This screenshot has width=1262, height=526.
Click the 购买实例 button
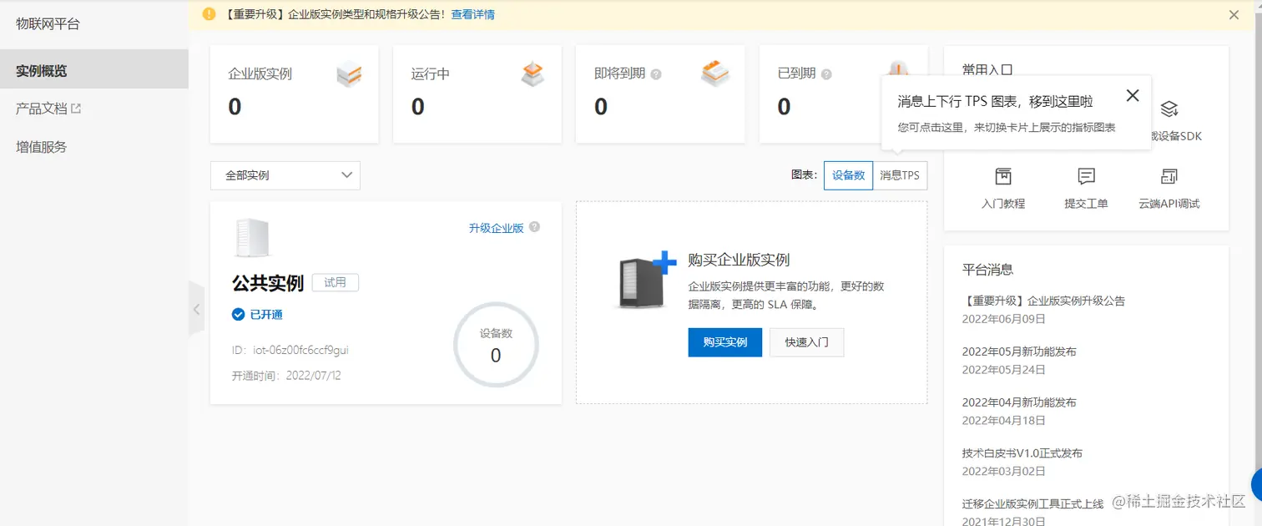pos(724,342)
